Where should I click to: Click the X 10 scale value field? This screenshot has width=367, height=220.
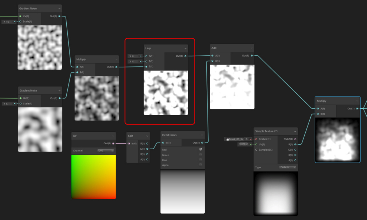click(8, 22)
